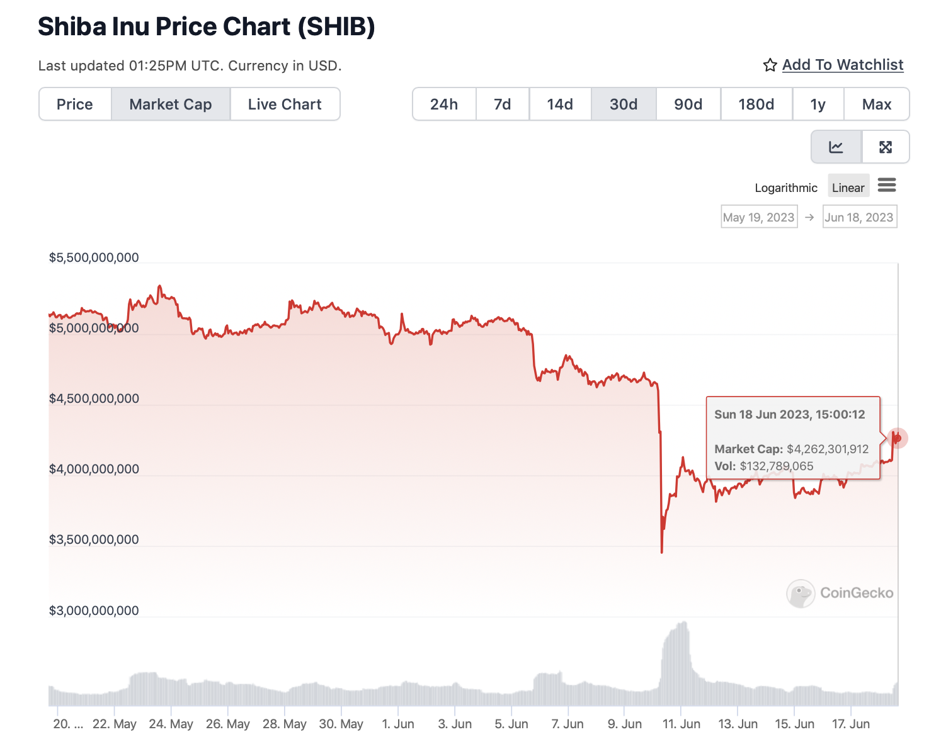Select the line chart view icon
The height and width of the screenshot is (749, 941).
click(836, 147)
